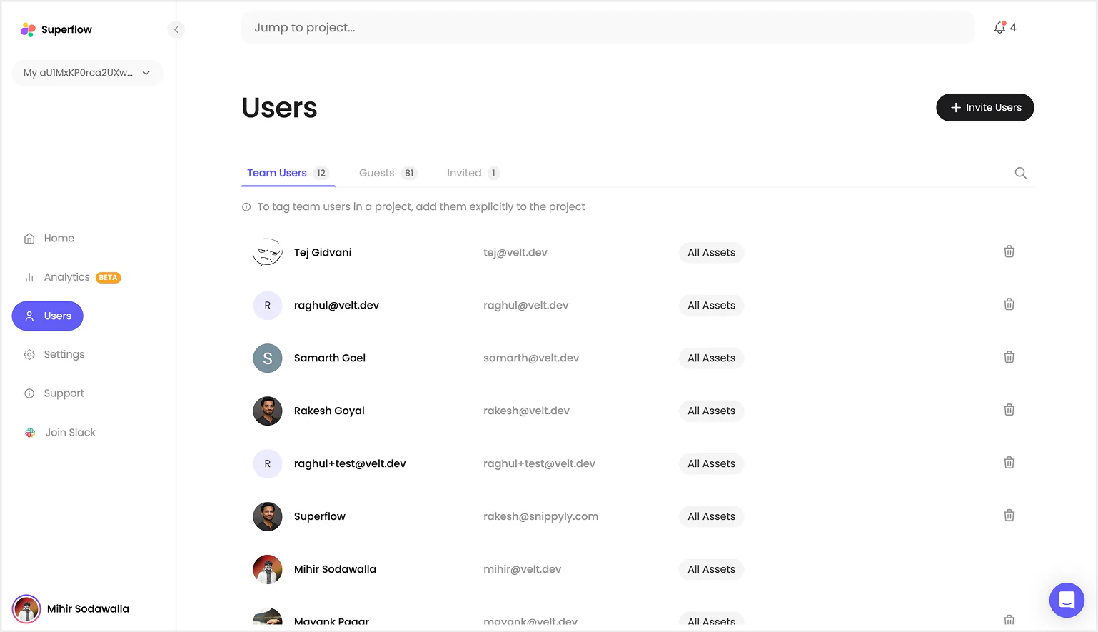
Task: Open All Assets dropdown for Rakesh Goyal
Action: click(711, 411)
